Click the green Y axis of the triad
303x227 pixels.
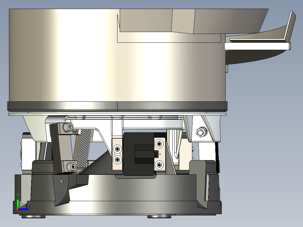(x=18, y=204)
